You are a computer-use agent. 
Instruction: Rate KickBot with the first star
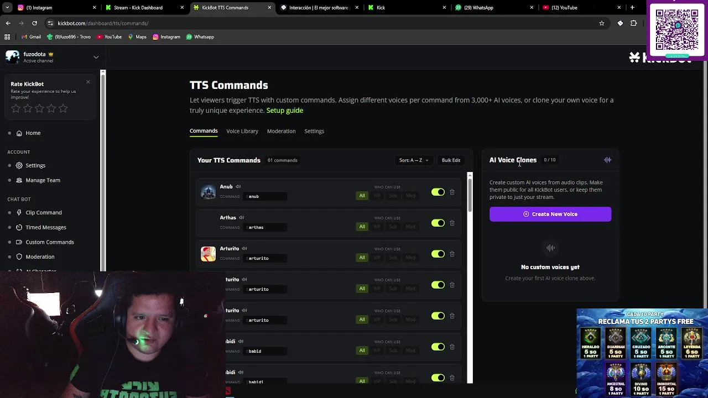(x=15, y=109)
